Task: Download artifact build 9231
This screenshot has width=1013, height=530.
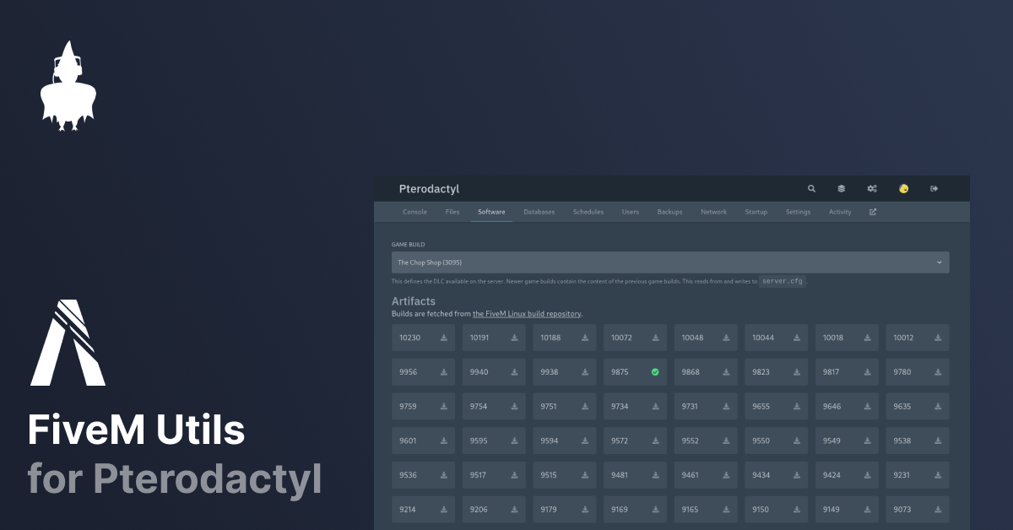Action: 938,475
